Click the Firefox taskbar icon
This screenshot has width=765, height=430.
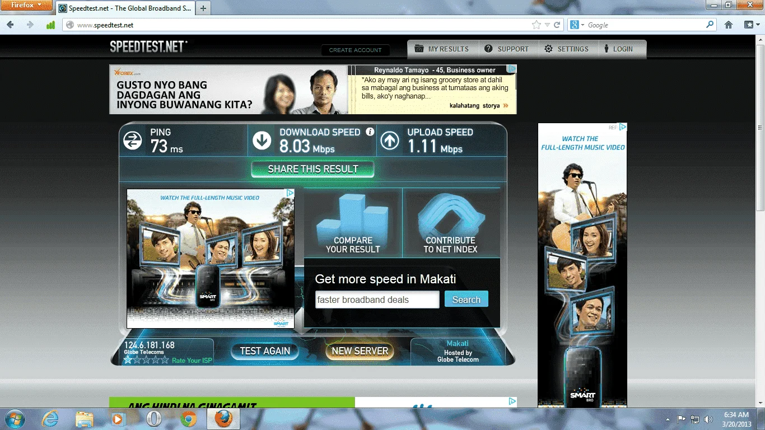click(x=223, y=419)
